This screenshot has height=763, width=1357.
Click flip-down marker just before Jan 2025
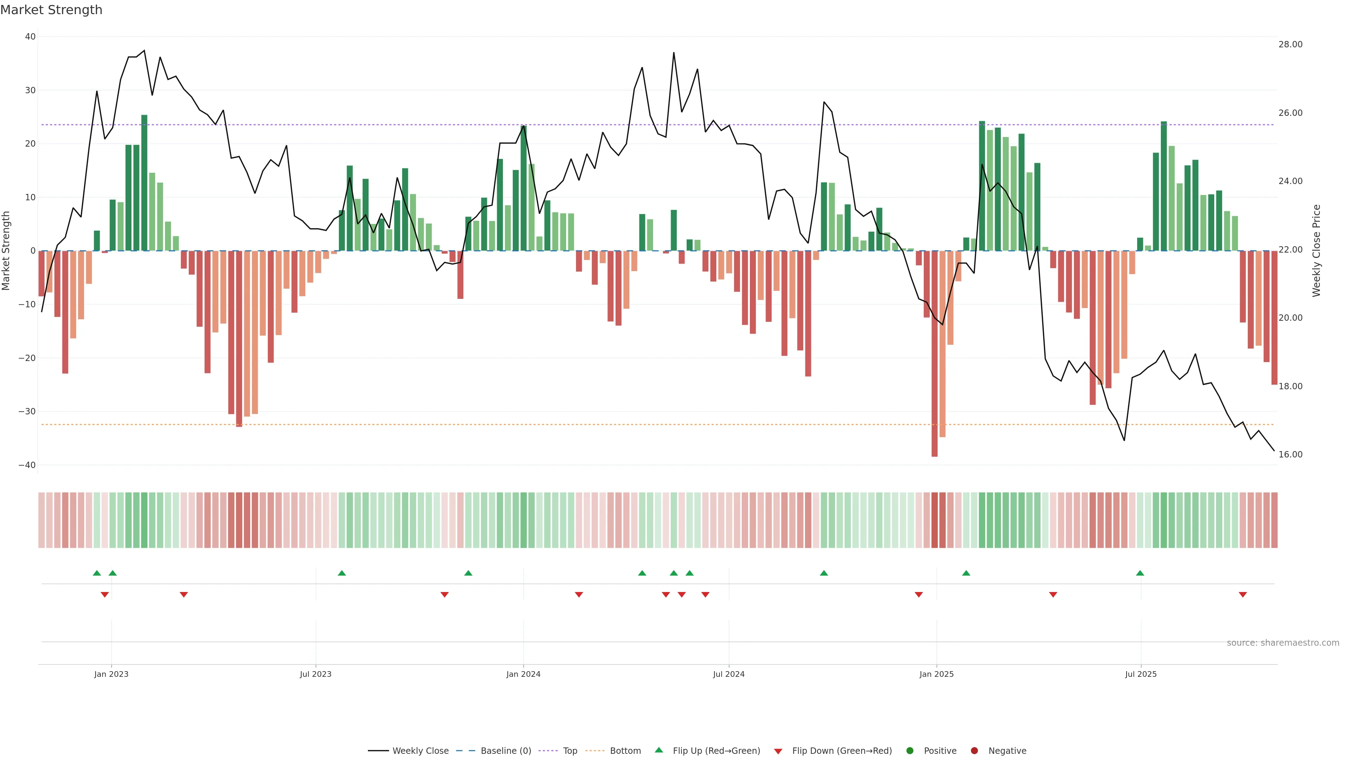919,595
